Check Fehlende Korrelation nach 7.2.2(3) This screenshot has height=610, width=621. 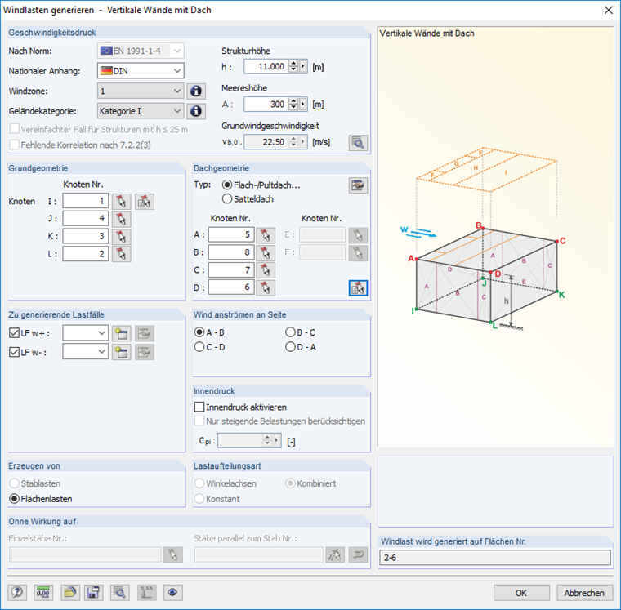tap(14, 145)
